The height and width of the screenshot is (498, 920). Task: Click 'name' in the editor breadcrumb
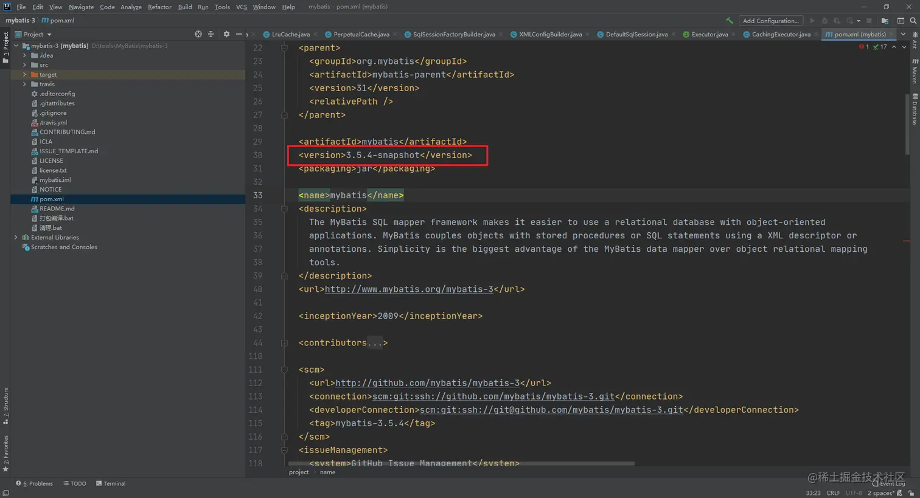pos(327,472)
